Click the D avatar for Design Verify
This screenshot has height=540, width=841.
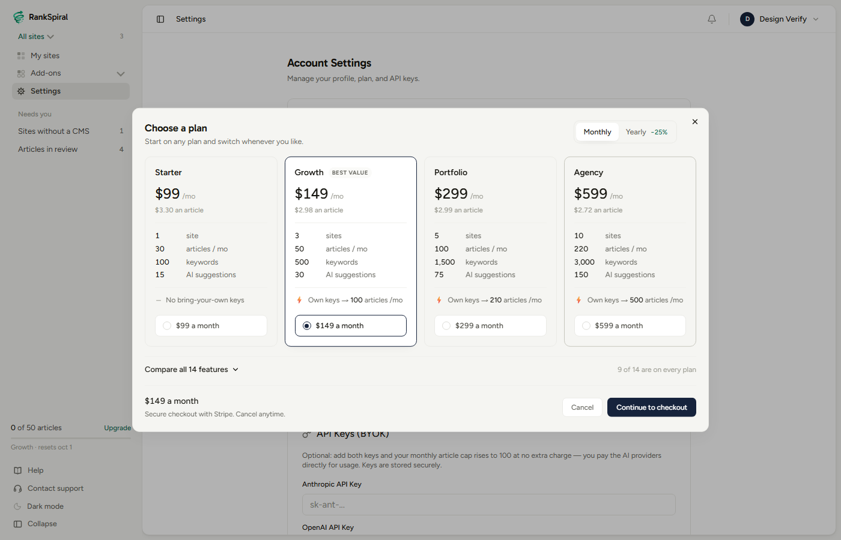point(747,19)
